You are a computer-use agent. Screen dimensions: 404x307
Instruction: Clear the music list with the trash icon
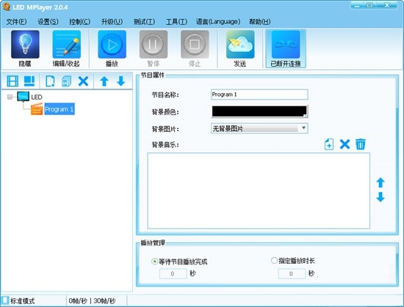(x=361, y=144)
